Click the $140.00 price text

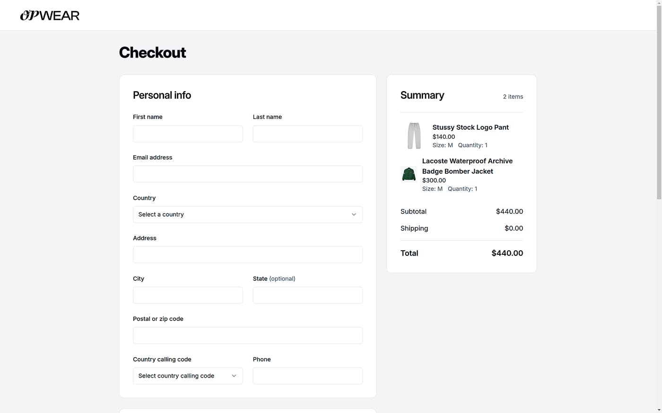click(444, 137)
